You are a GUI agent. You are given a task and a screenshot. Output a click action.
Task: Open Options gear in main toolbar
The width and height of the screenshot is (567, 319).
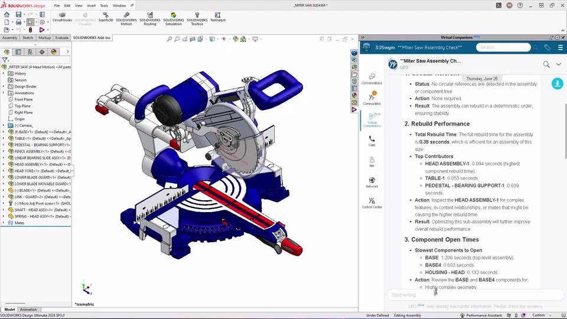pyautogui.click(x=42, y=22)
